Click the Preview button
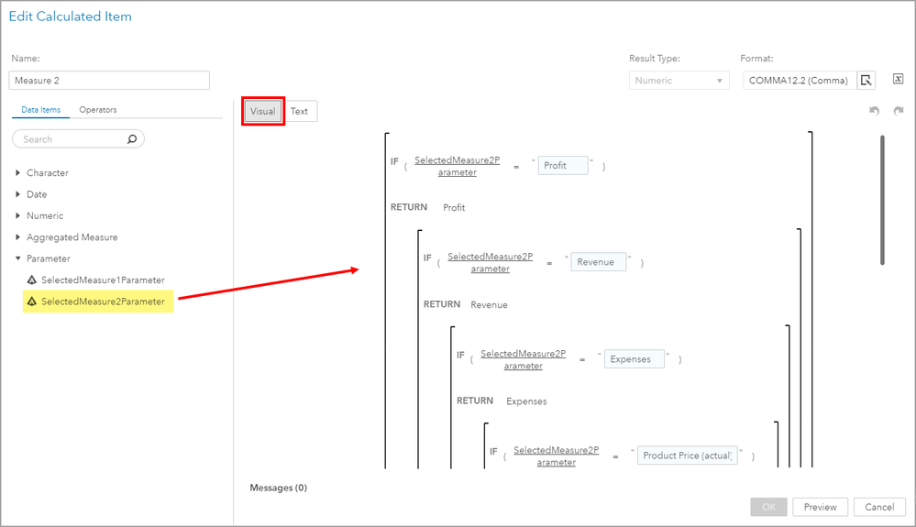This screenshot has height=527, width=916. pyautogui.click(x=820, y=507)
